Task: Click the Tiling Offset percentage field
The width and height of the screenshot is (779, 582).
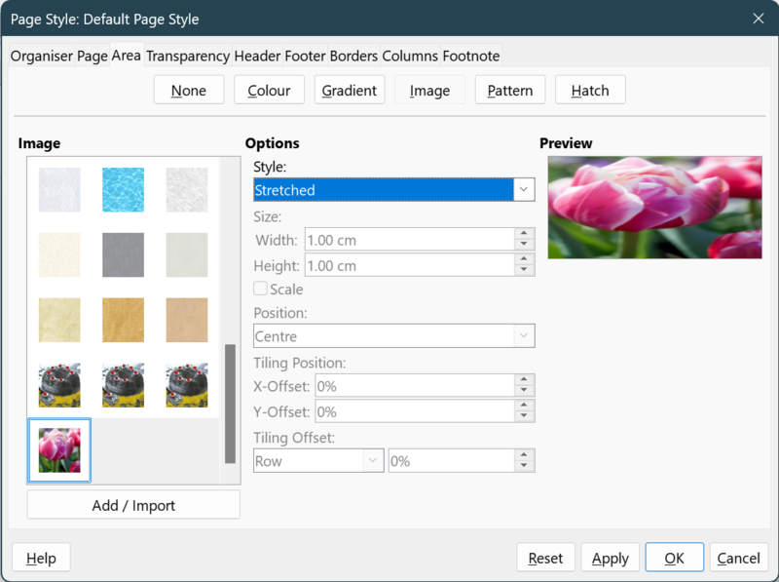Action: click(451, 460)
